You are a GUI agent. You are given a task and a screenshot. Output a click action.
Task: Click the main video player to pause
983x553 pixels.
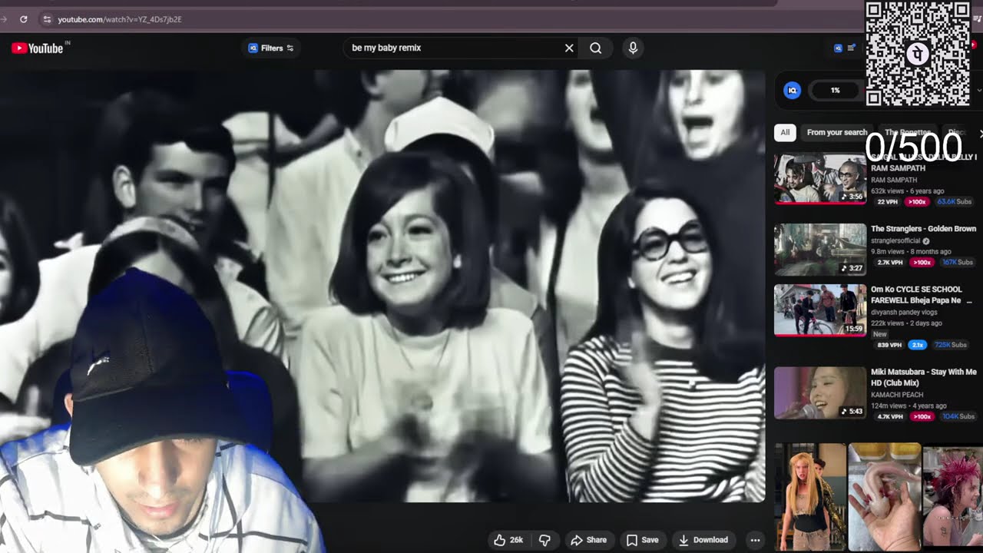tap(382, 286)
